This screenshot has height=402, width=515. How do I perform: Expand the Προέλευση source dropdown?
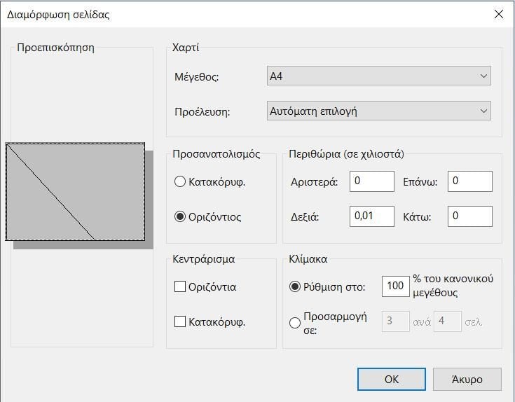378,111
